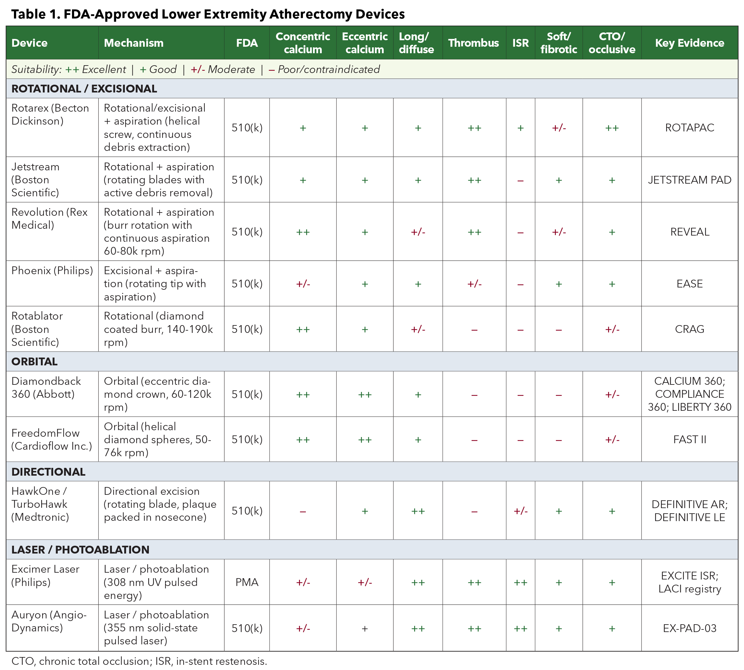Click Diamondback's '++' rating under Eccentric calcium
The width and height of the screenshot is (744, 670).
pyautogui.click(x=365, y=395)
